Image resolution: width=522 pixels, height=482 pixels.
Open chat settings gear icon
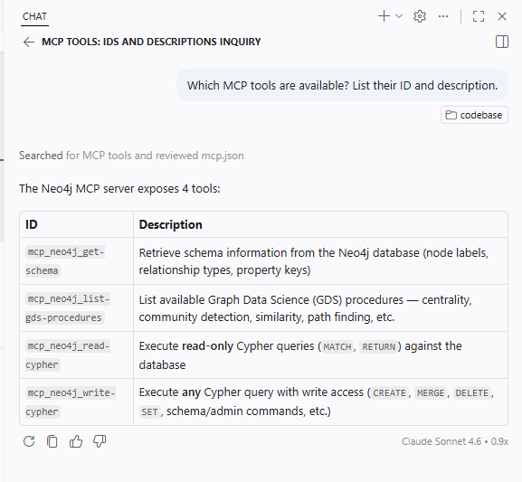(420, 16)
